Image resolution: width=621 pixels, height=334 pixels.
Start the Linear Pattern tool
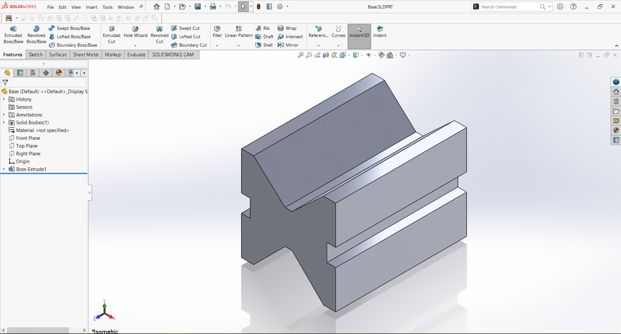coord(239,32)
